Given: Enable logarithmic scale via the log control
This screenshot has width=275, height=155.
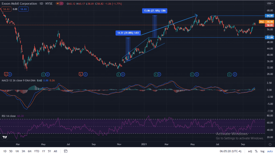Looking at the screenshot, I should click(x=263, y=151).
